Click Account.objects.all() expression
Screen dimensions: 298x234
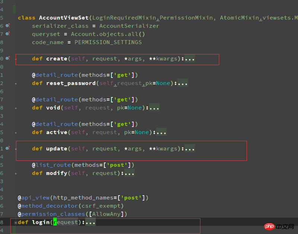[108, 34]
